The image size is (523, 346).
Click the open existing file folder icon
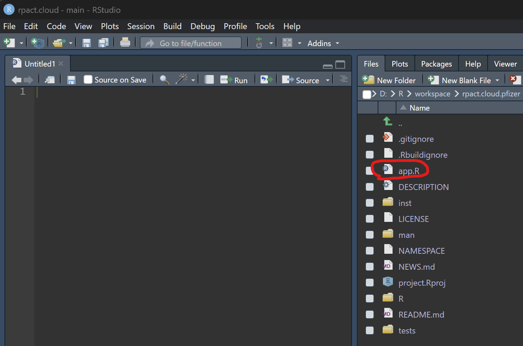click(x=59, y=42)
